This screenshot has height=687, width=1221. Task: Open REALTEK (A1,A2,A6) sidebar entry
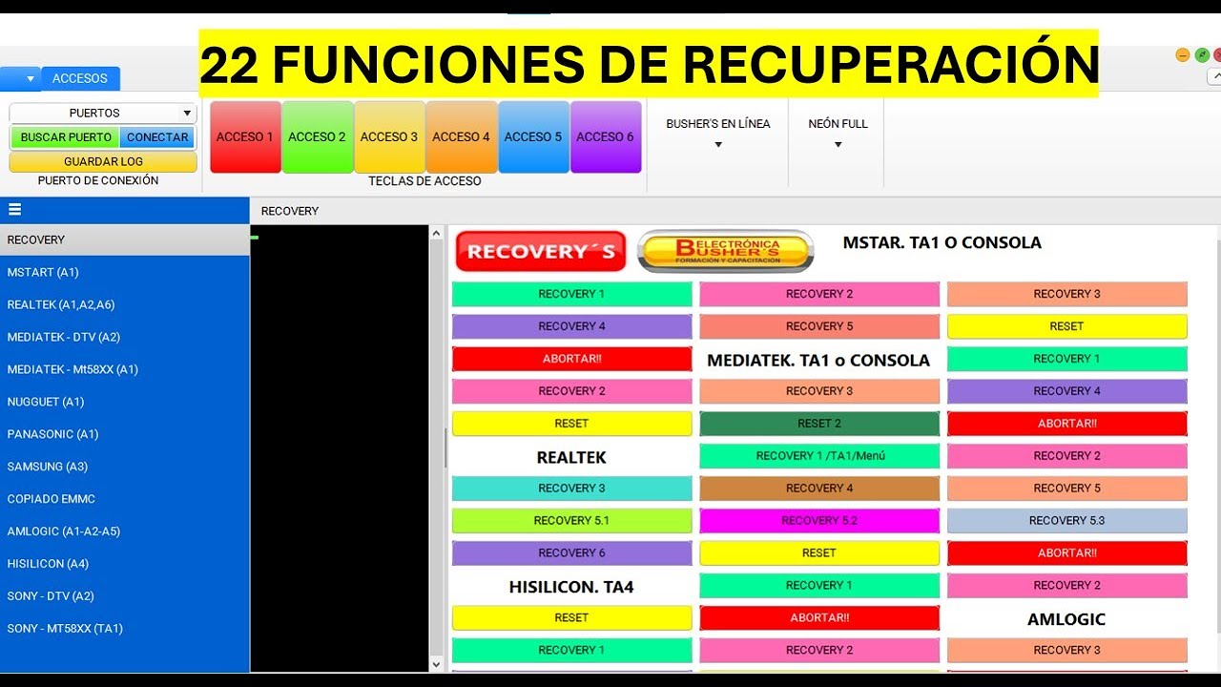pyautogui.click(x=125, y=304)
